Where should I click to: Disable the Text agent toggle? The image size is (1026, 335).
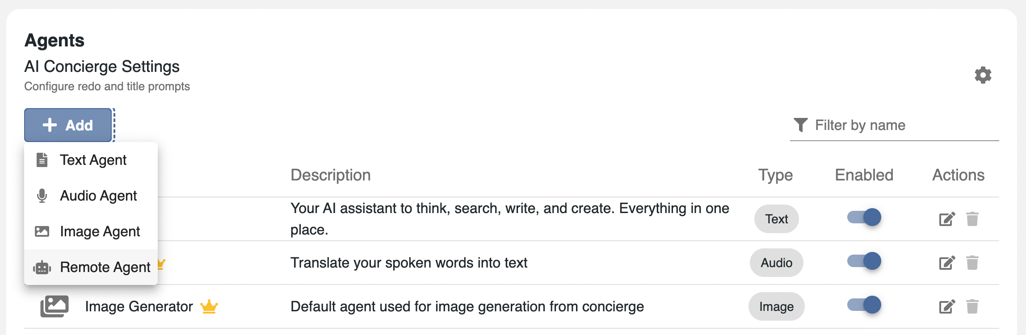pos(864,218)
